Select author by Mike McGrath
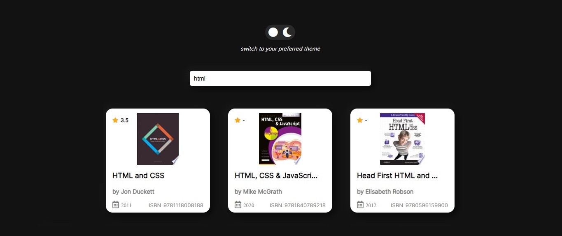 (258, 192)
